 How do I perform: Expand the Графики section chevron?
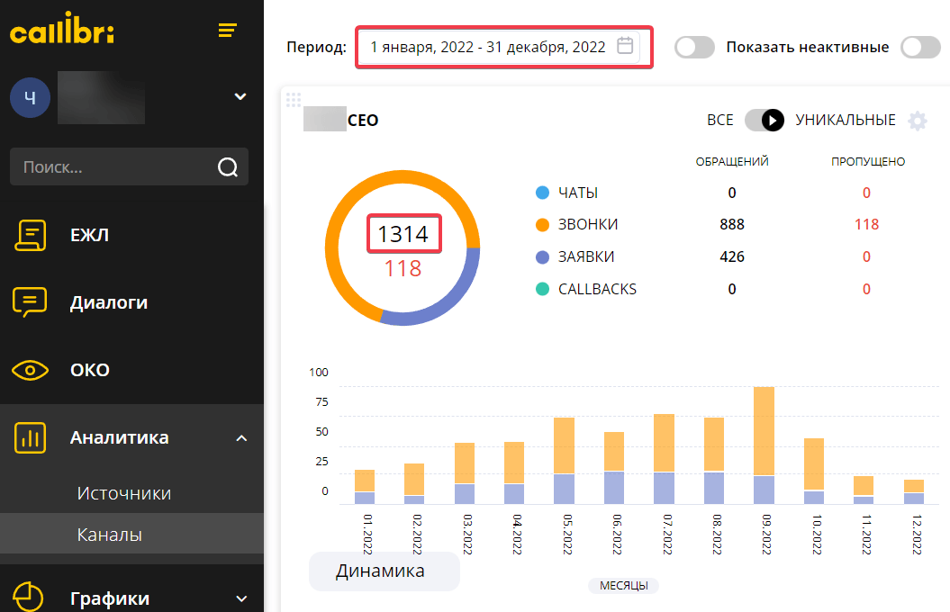click(241, 598)
